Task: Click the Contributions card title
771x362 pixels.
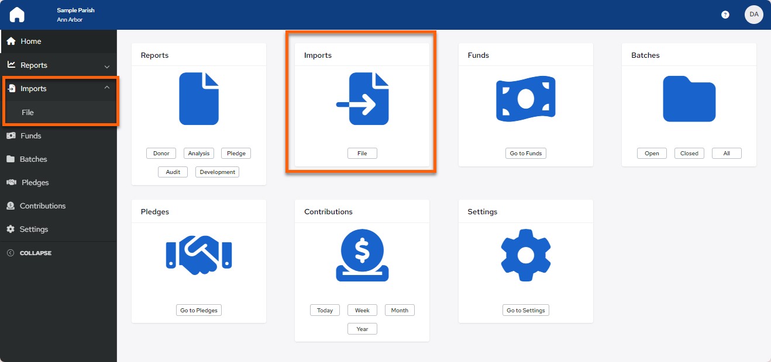Action: [328, 212]
